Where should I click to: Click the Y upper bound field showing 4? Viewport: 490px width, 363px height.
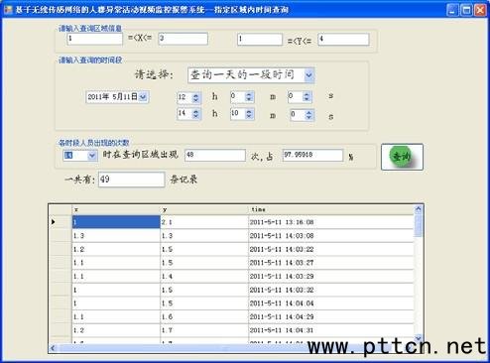pyautogui.click(x=343, y=40)
